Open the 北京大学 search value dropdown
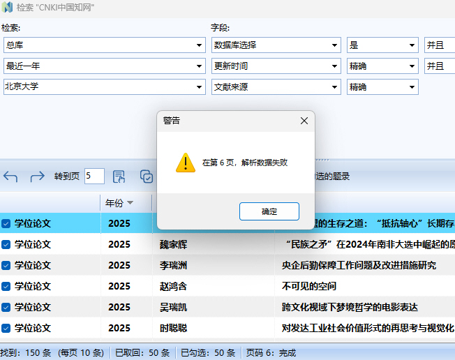455x360 pixels. coord(200,87)
